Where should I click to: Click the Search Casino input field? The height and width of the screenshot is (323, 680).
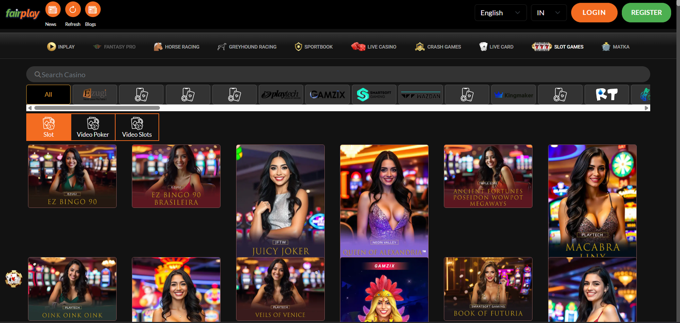pyautogui.click(x=338, y=75)
